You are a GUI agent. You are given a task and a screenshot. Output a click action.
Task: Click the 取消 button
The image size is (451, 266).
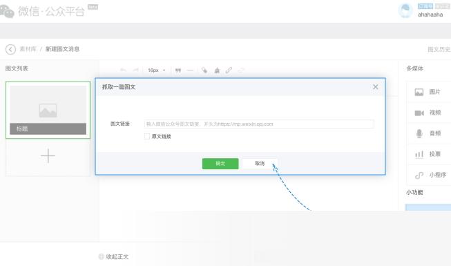[260, 164]
